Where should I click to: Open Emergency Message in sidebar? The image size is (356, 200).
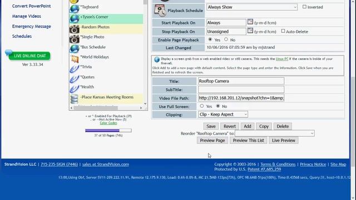click(32, 26)
